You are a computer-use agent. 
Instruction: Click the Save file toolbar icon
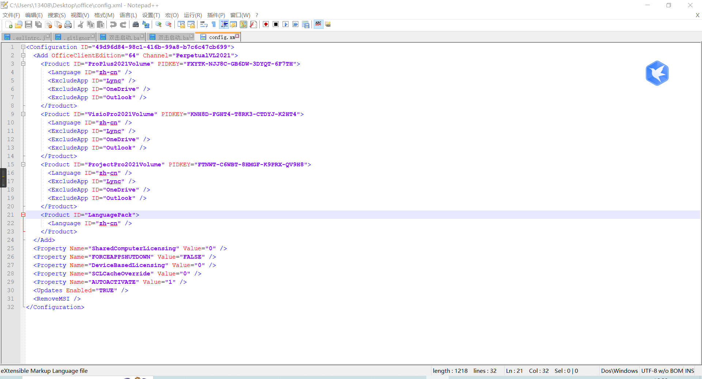coord(29,24)
